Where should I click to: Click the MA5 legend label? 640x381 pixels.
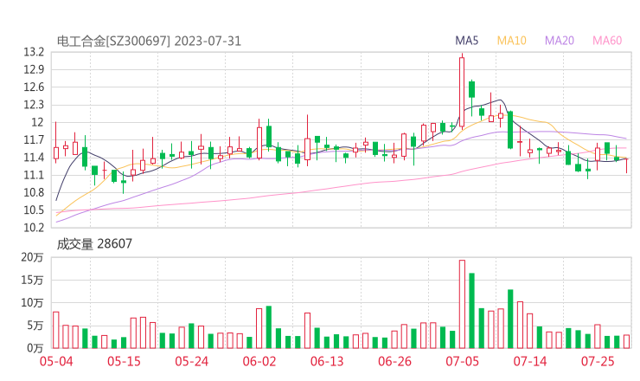click(466, 41)
